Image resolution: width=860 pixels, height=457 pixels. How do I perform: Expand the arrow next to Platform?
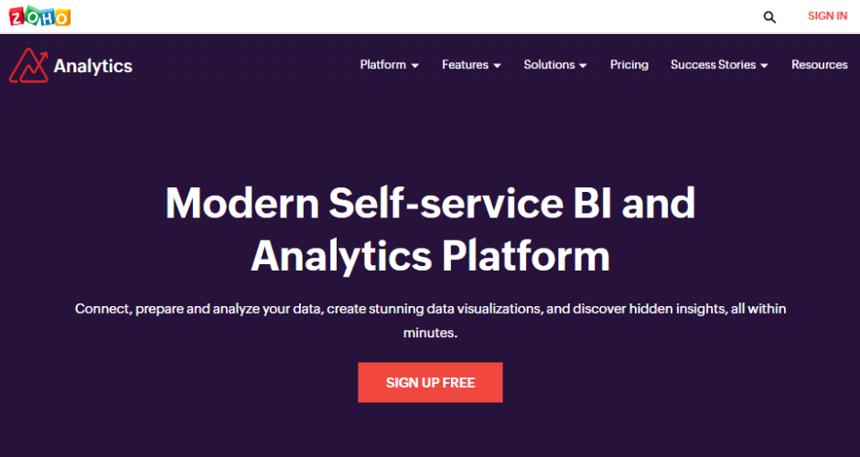[415, 66]
